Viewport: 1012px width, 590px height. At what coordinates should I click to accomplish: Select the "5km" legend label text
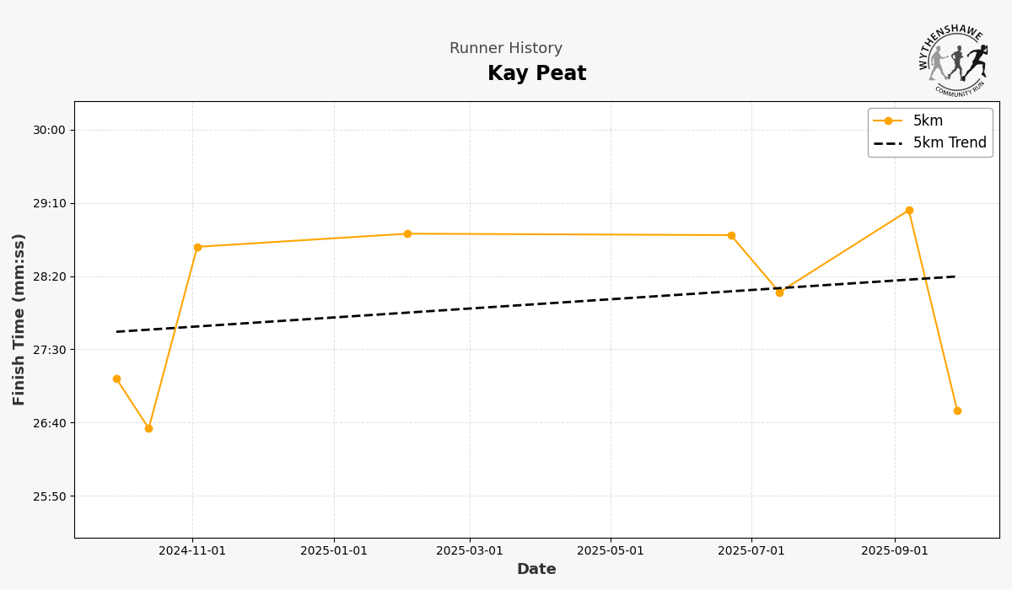(x=928, y=121)
